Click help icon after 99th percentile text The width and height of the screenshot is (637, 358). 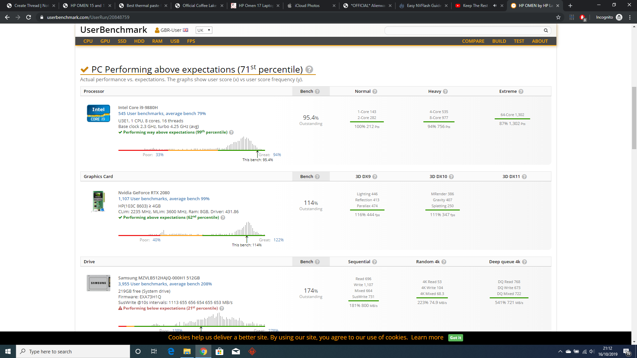[x=231, y=133]
